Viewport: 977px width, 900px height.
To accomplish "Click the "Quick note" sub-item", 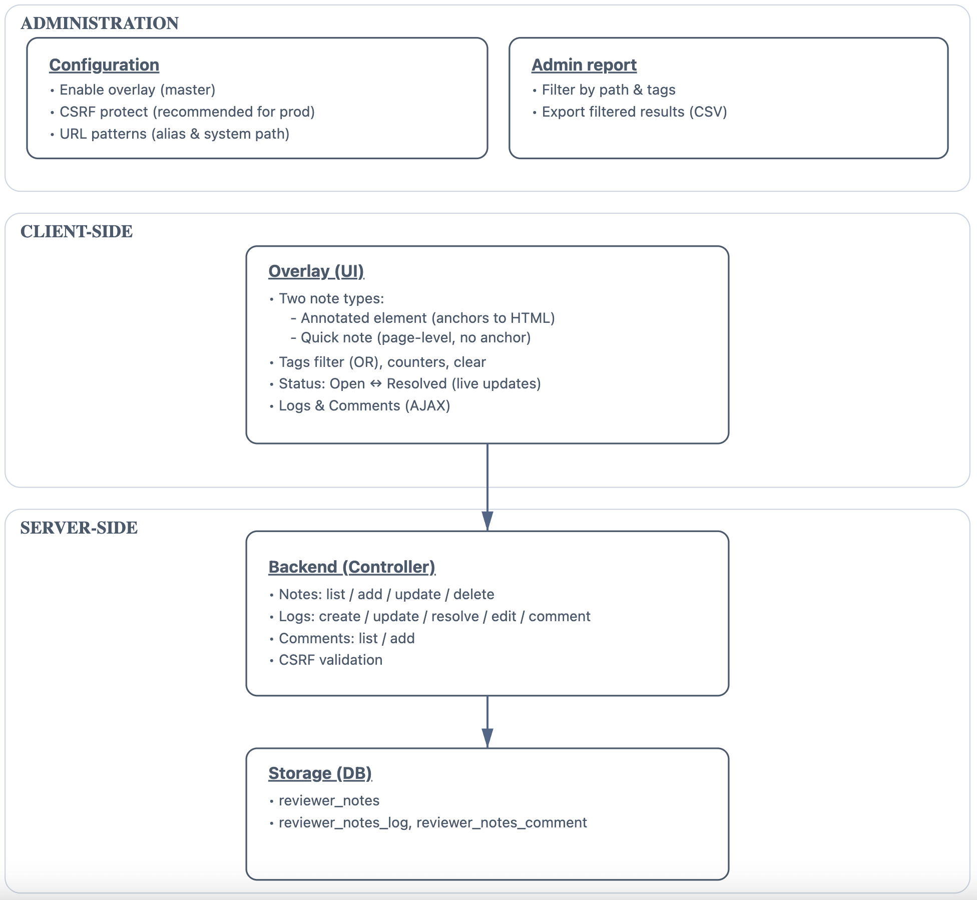I will [415, 338].
